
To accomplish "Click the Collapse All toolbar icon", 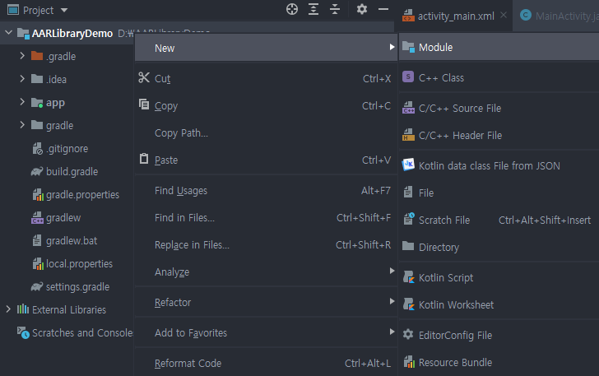I will click(335, 9).
